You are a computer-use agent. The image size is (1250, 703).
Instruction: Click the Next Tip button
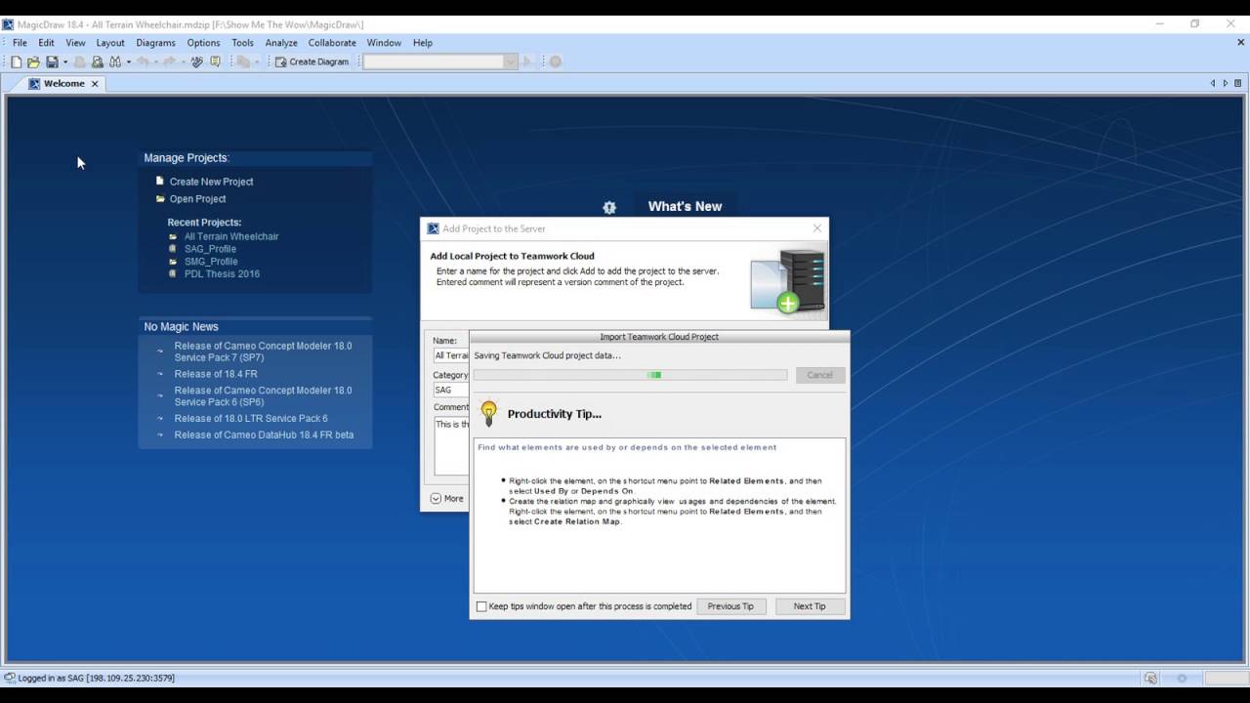point(810,606)
